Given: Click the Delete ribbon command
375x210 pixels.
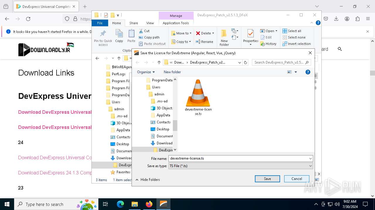Looking at the screenshot, I should 205,33.
